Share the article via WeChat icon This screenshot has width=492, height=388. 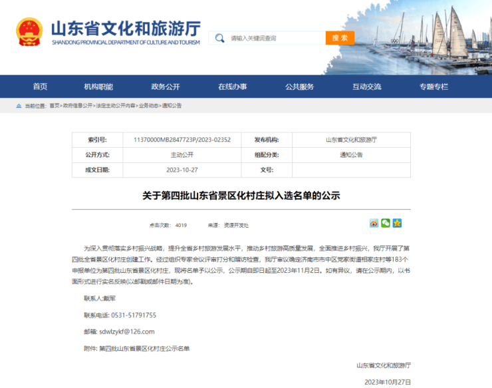(x=386, y=223)
